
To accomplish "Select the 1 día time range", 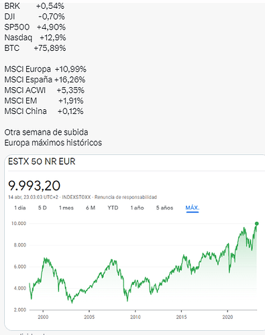I will click(20, 208).
